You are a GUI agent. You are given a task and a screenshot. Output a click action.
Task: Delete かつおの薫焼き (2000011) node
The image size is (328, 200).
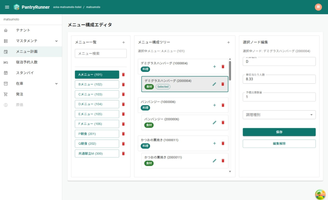[x=223, y=161]
